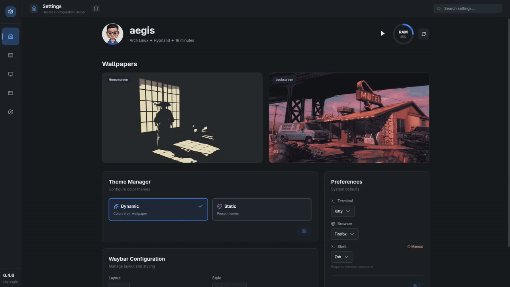Screen dimensions: 510x287
Task: Click the sparkle icon on the Dynamic card
Action: [x=116, y=206]
